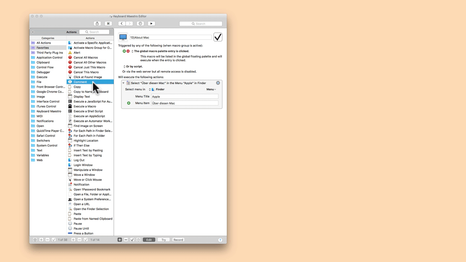Click the dark plus add action button
The width and height of the screenshot is (466, 262).
[120, 240]
